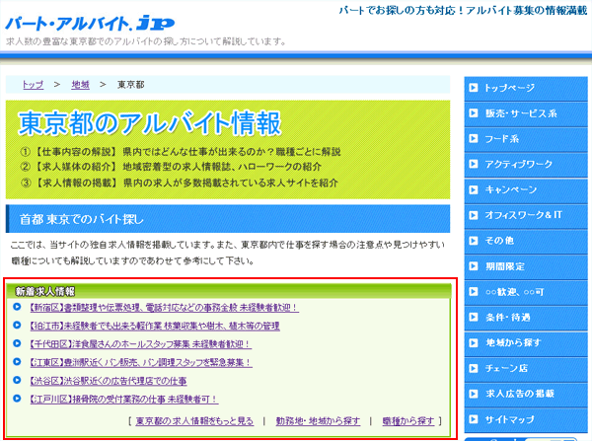Click bullet icon beside 新宿区 job listing
Screen dimensions: 592x441
(17, 306)
